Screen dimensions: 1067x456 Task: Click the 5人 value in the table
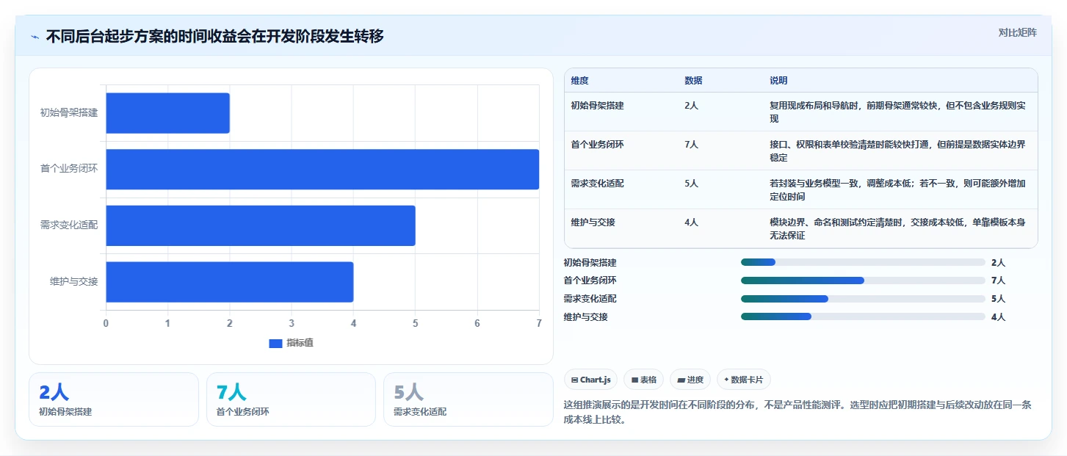(691, 184)
